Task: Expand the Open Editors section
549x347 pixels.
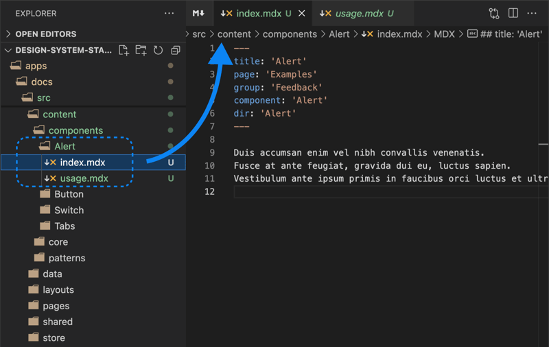Action: point(93,34)
